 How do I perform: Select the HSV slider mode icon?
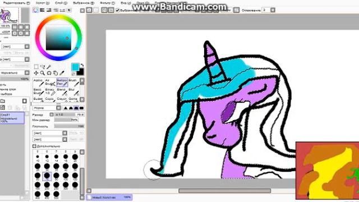click(x=49, y=10)
